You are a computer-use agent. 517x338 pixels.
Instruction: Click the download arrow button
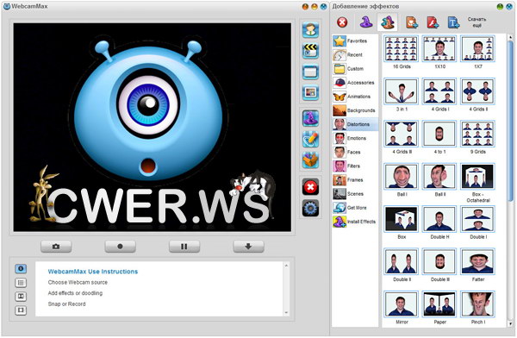pyautogui.click(x=248, y=247)
